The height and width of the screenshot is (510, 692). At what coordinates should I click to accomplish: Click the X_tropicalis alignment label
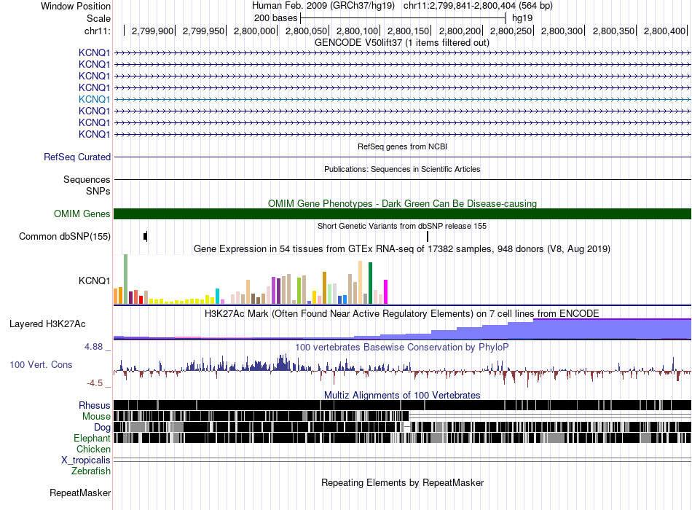tap(86, 460)
